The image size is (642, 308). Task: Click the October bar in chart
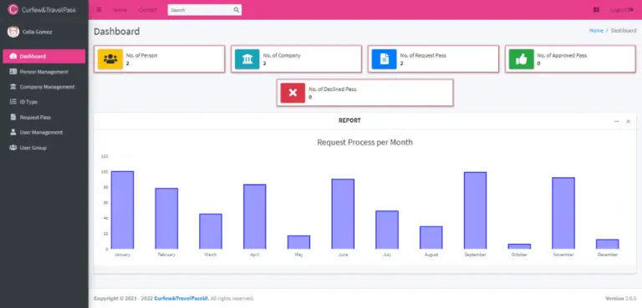coord(519,246)
